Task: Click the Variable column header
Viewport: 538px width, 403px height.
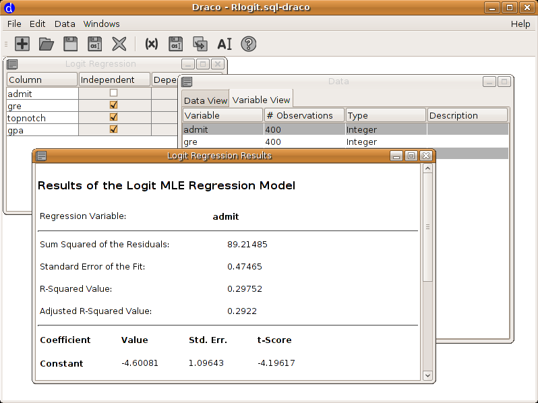Action: point(222,115)
